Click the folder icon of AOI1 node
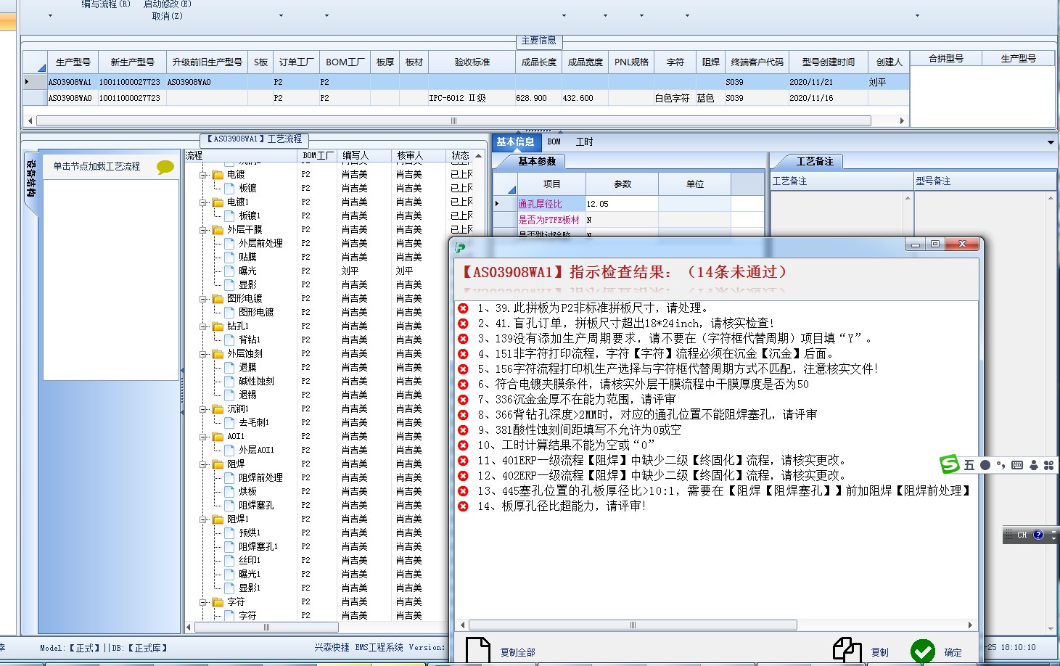 (218, 437)
